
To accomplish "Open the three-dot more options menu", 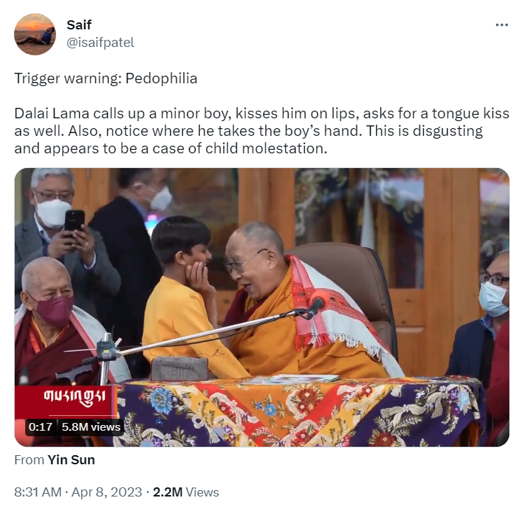I will click(502, 25).
